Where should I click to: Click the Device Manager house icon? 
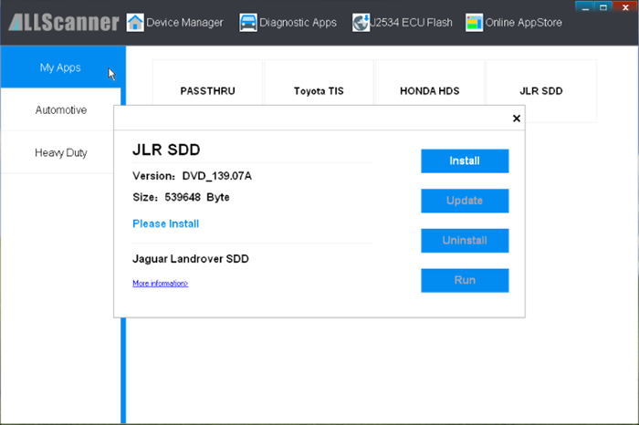(135, 23)
